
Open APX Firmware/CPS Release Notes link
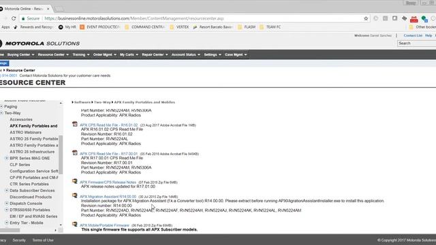pos(108,182)
